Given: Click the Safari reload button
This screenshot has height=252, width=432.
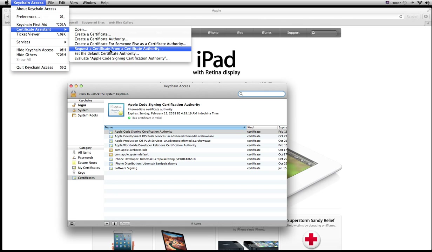Looking at the screenshot, I should pos(400,16).
